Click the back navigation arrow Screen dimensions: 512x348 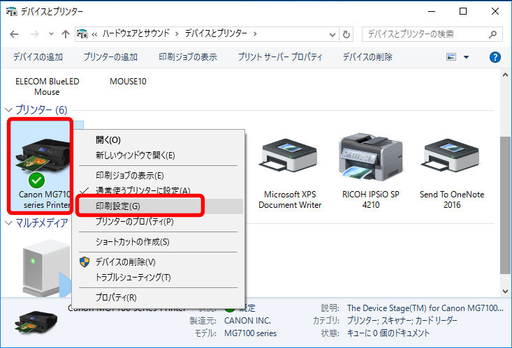[x=14, y=34]
